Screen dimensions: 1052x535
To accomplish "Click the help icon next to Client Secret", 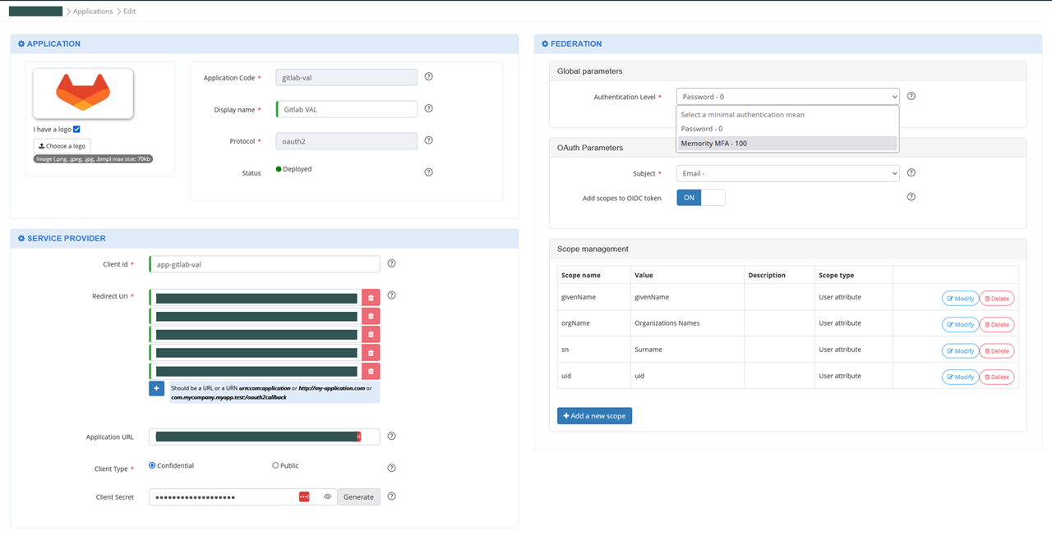I will coord(391,496).
